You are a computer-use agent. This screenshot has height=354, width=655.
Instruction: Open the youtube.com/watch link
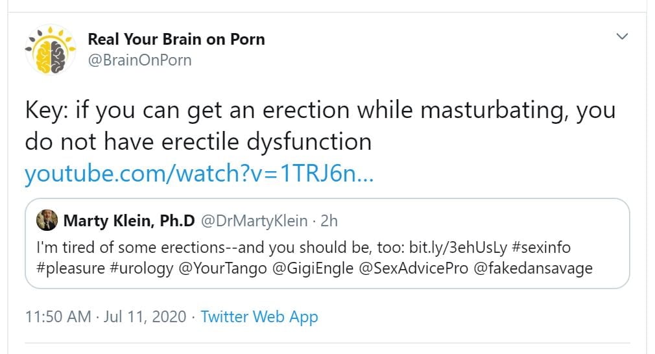(x=198, y=174)
